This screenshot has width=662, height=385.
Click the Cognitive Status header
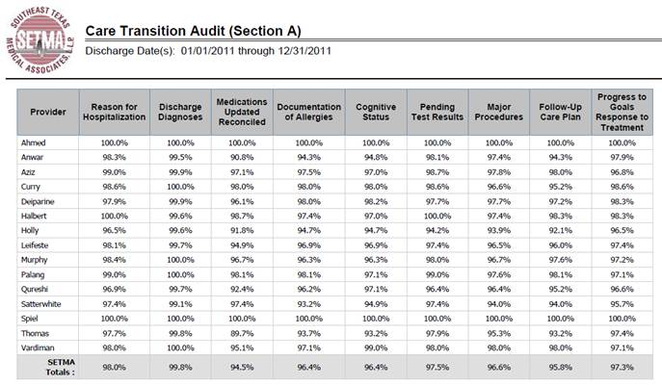[376, 113]
